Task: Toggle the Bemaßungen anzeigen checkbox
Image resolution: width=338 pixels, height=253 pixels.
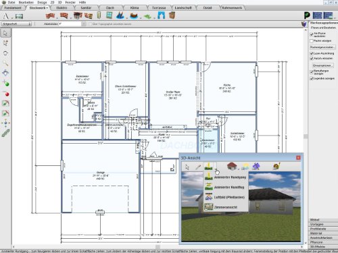Action: [312, 72]
